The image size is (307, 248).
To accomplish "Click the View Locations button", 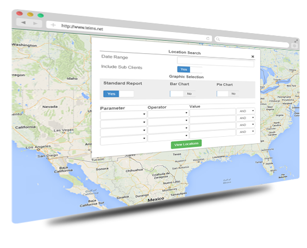I will [x=186, y=144].
